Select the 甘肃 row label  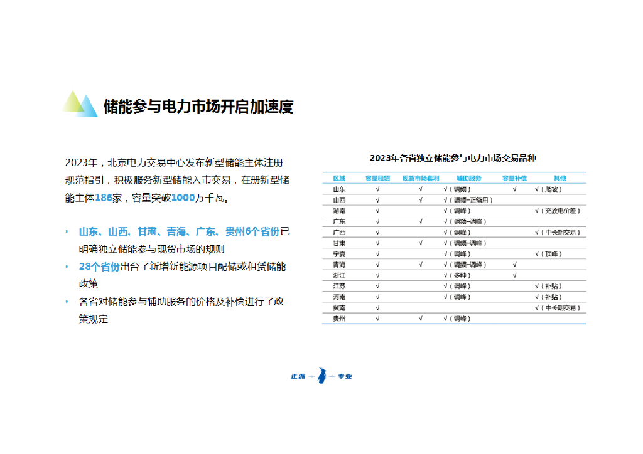tap(339, 243)
